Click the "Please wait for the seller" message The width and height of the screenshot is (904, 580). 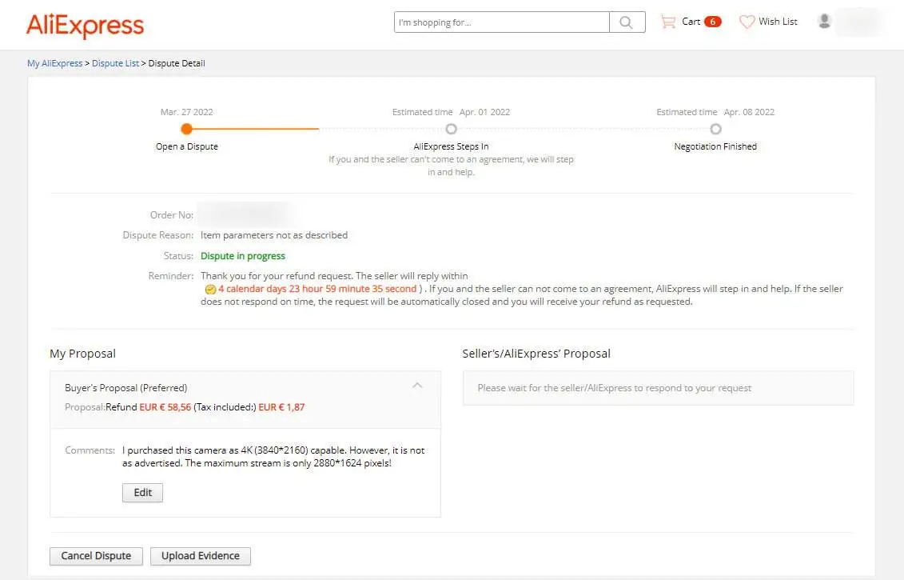coord(614,388)
